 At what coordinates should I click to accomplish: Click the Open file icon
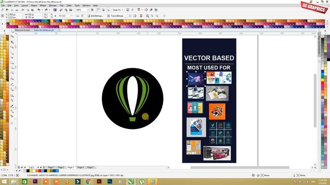pyautogui.click(x=7, y=10)
